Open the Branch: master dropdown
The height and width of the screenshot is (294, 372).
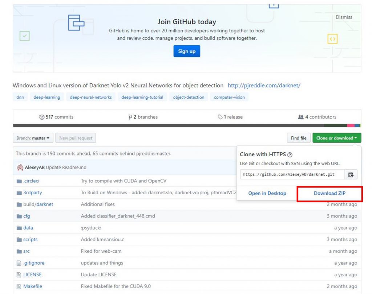[x=33, y=138]
